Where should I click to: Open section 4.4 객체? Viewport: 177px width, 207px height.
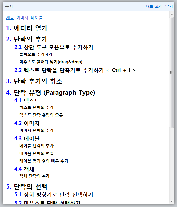click(x=24, y=169)
